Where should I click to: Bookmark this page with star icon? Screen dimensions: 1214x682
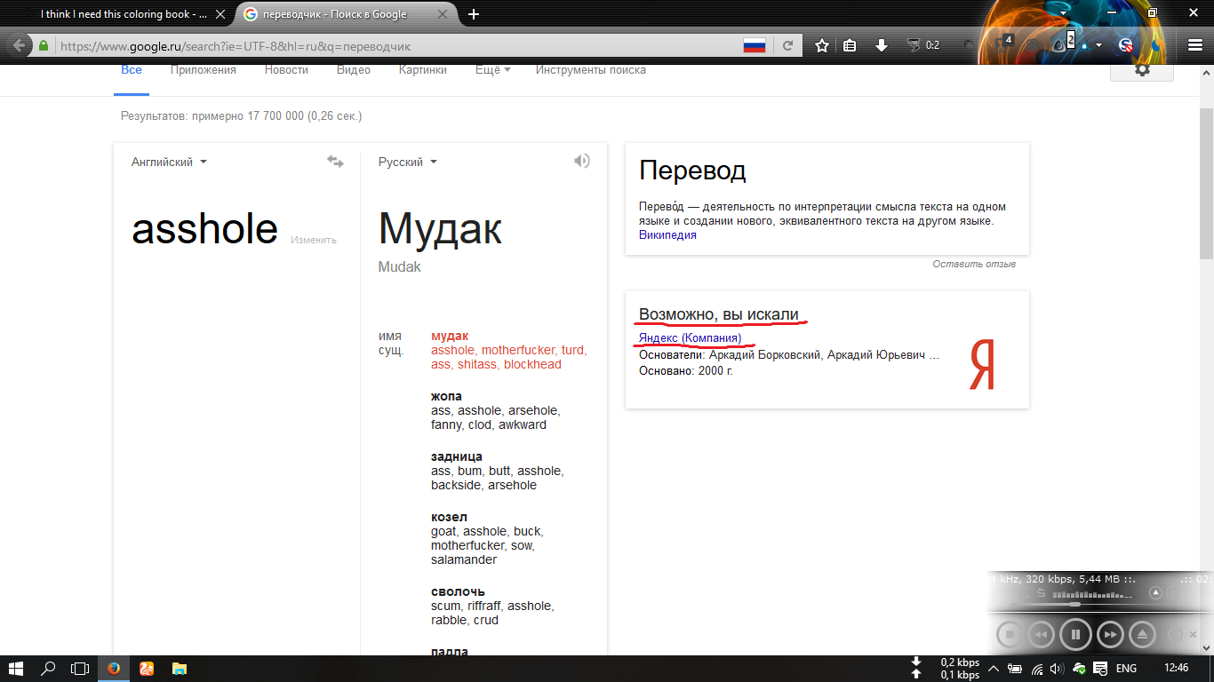(x=822, y=45)
